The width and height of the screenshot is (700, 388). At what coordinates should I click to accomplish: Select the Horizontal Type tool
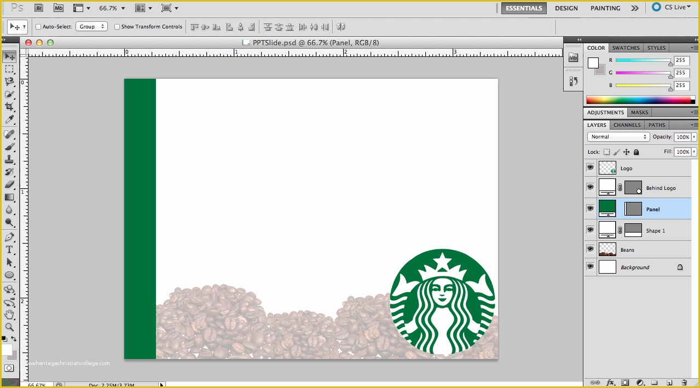pyautogui.click(x=9, y=250)
